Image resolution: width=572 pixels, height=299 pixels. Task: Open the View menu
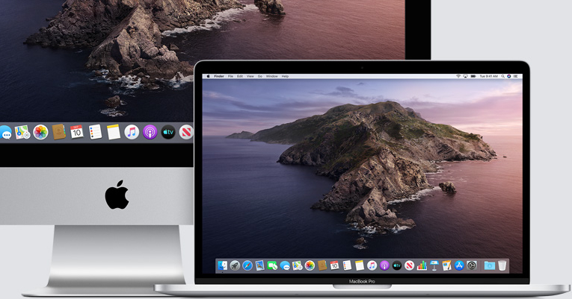point(250,76)
